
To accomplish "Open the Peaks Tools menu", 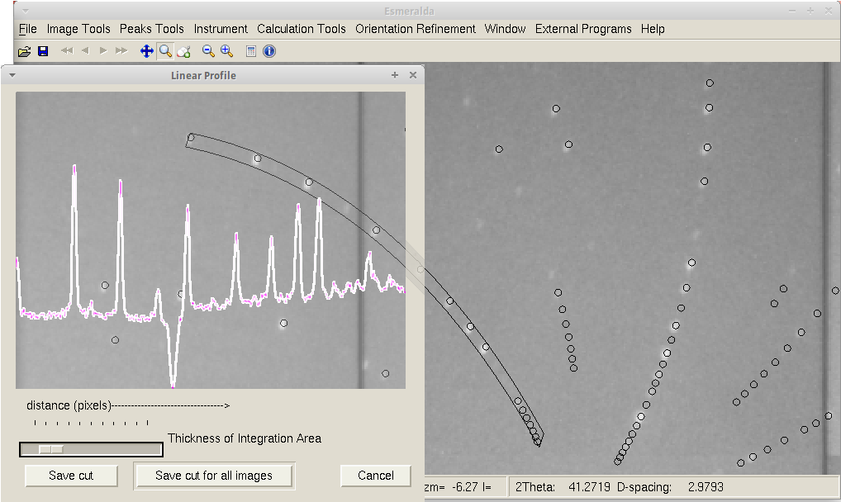I will coord(152,29).
